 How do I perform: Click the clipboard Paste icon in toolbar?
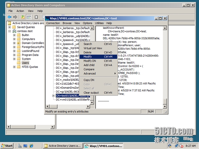(x=36, y=17)
